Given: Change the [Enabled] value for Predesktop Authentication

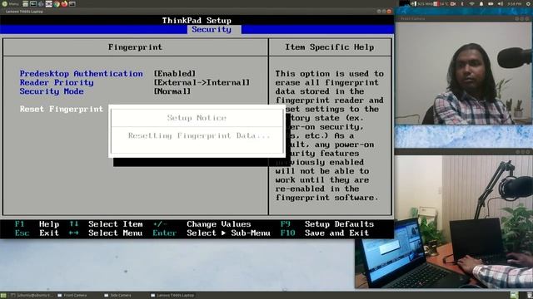Looking at the screenshot, I should (x=175, y=74).
